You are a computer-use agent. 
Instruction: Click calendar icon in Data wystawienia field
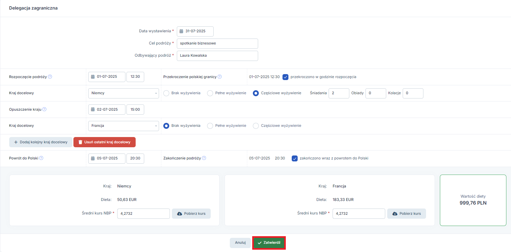[181, 31]
